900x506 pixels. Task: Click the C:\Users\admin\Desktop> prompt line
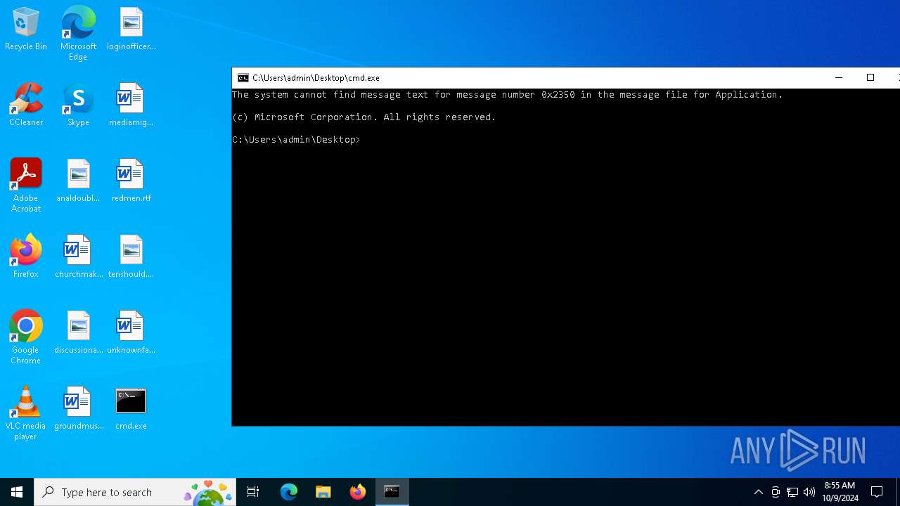[x=296, y=140]
